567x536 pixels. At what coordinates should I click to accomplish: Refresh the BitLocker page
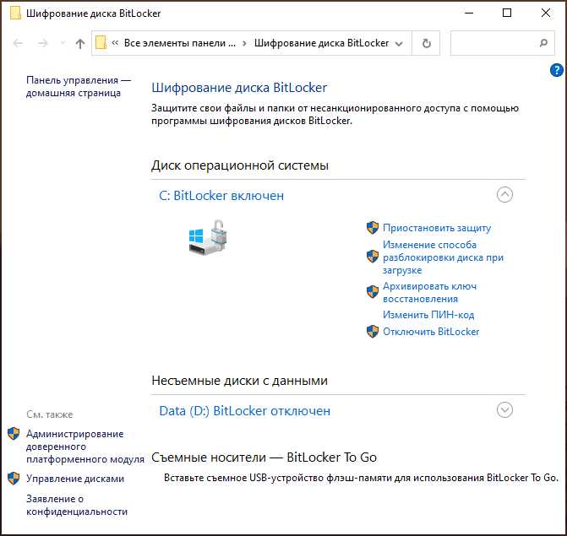(427, 43)
